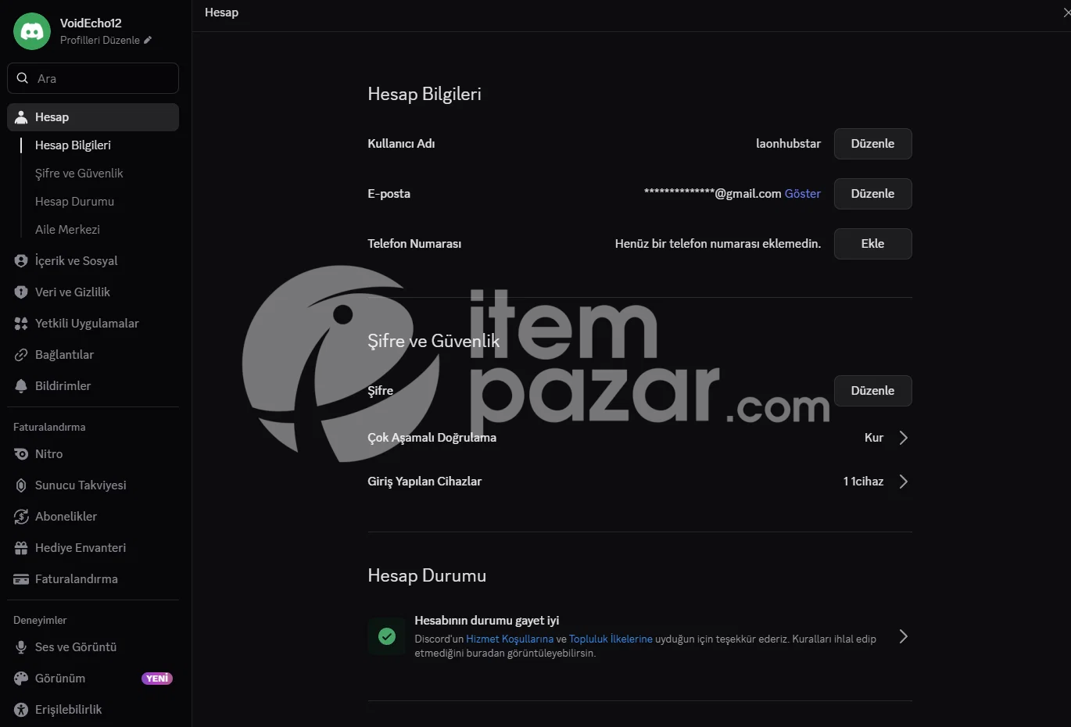Click the Hesap person icon

coord(21,117)
